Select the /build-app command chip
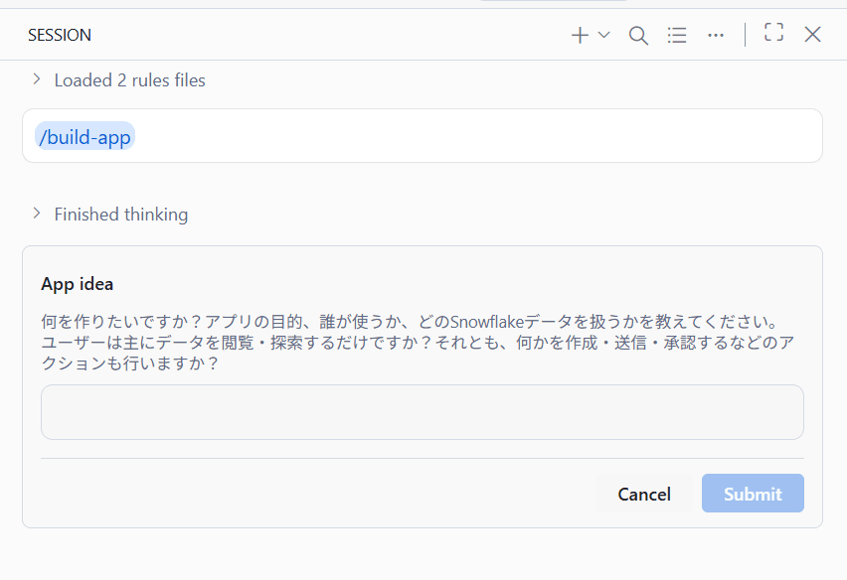Screen dimensions: 847x580 (85, 136)
